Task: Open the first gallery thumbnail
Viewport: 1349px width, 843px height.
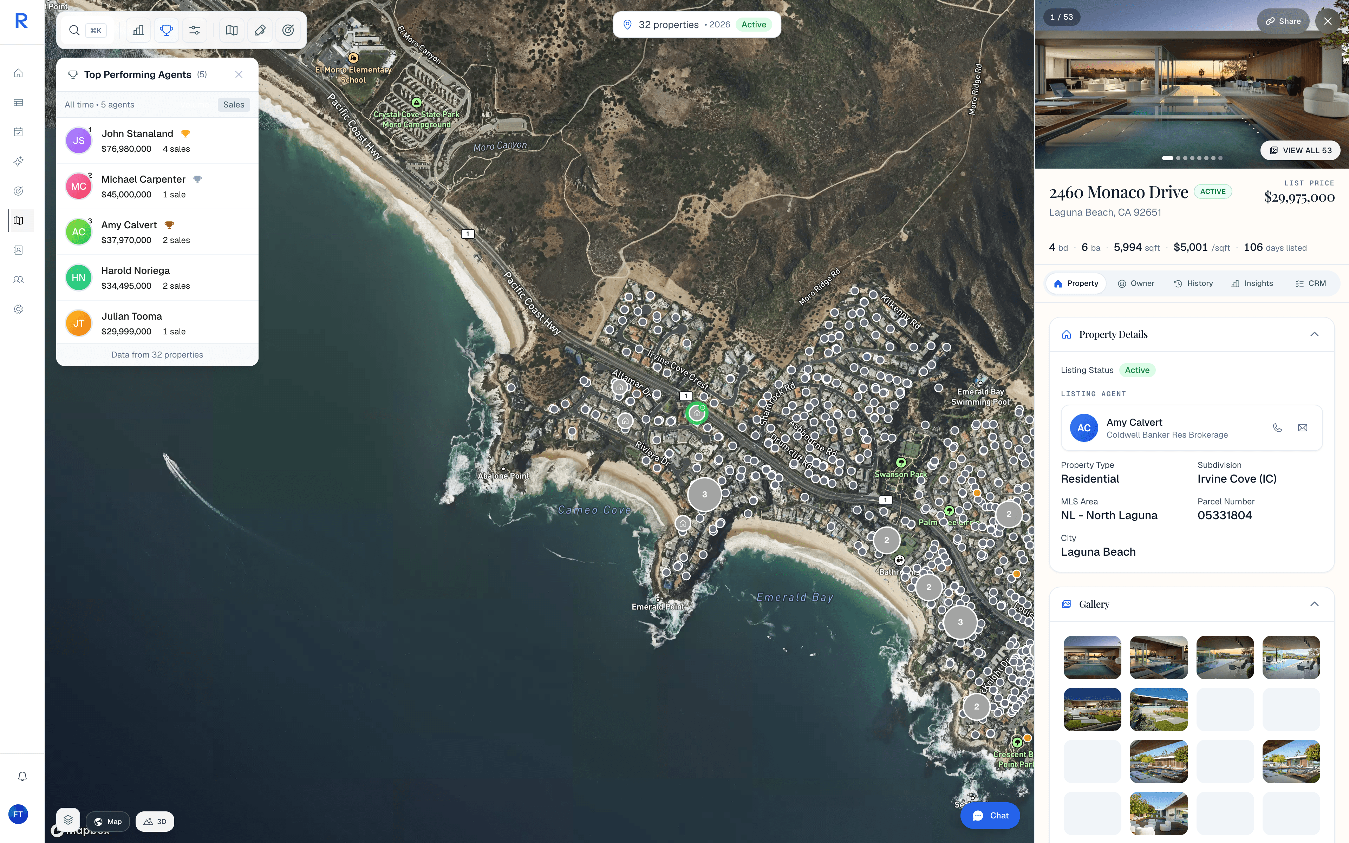Action: coord(1092,657)
